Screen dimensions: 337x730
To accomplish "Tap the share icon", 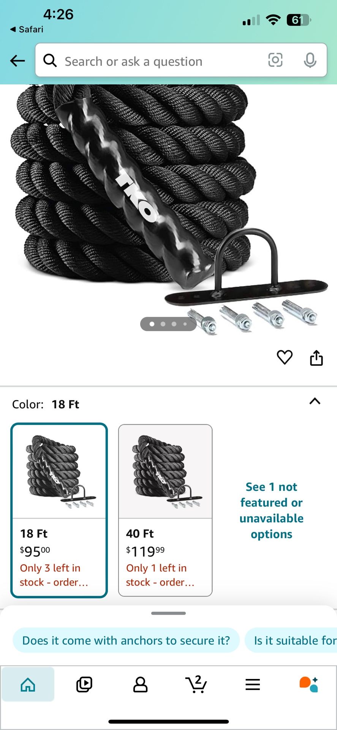I will [x=316, y=357].
